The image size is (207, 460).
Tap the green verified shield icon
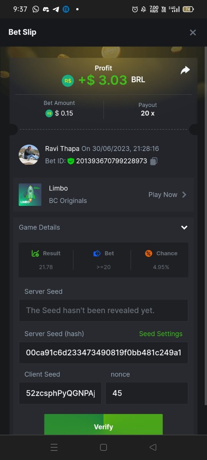click(71, 161)
